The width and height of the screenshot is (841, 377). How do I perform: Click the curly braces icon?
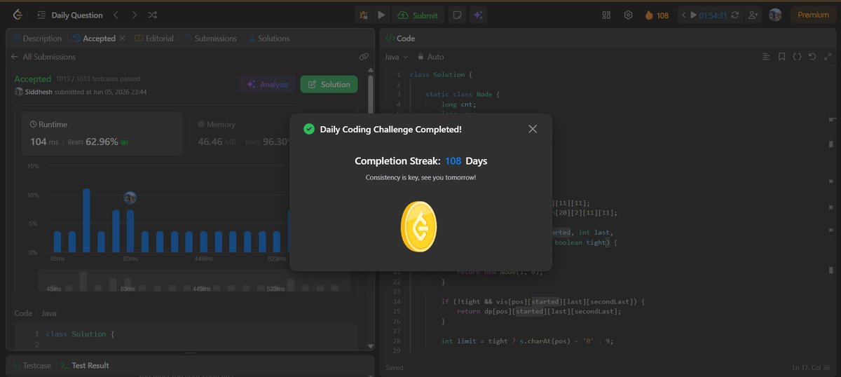[x=798, y=57]
